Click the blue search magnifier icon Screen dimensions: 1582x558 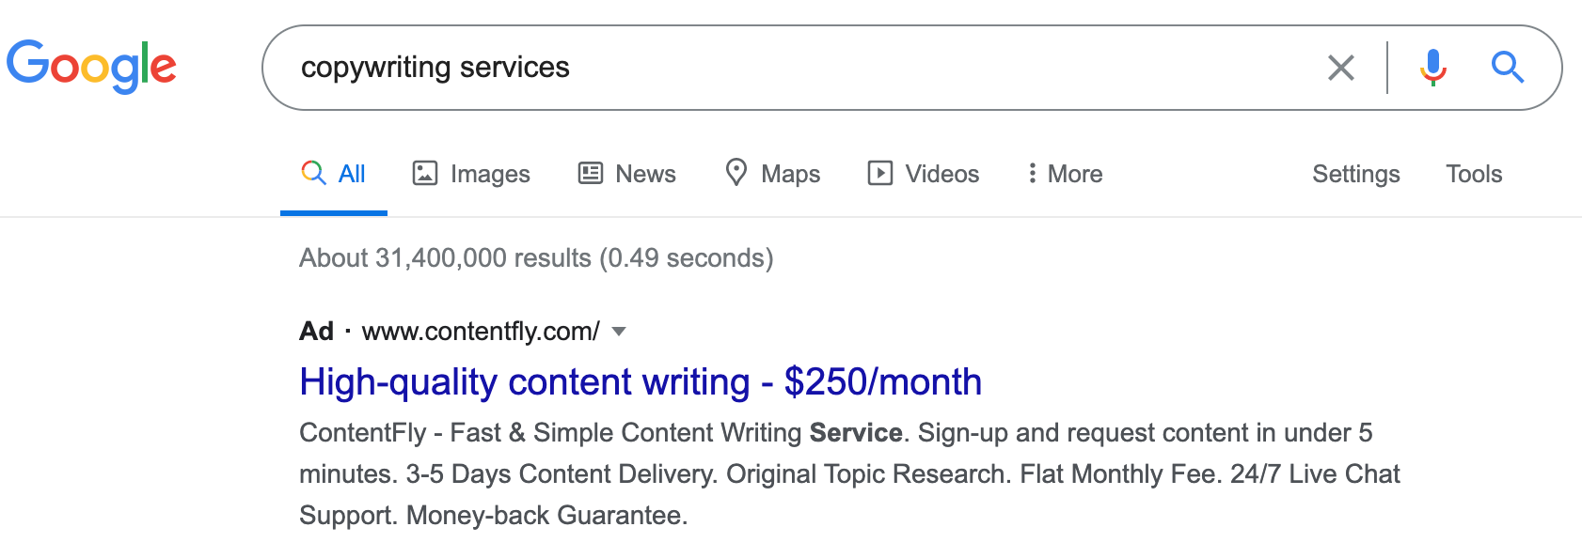[x=1507, y=67]
